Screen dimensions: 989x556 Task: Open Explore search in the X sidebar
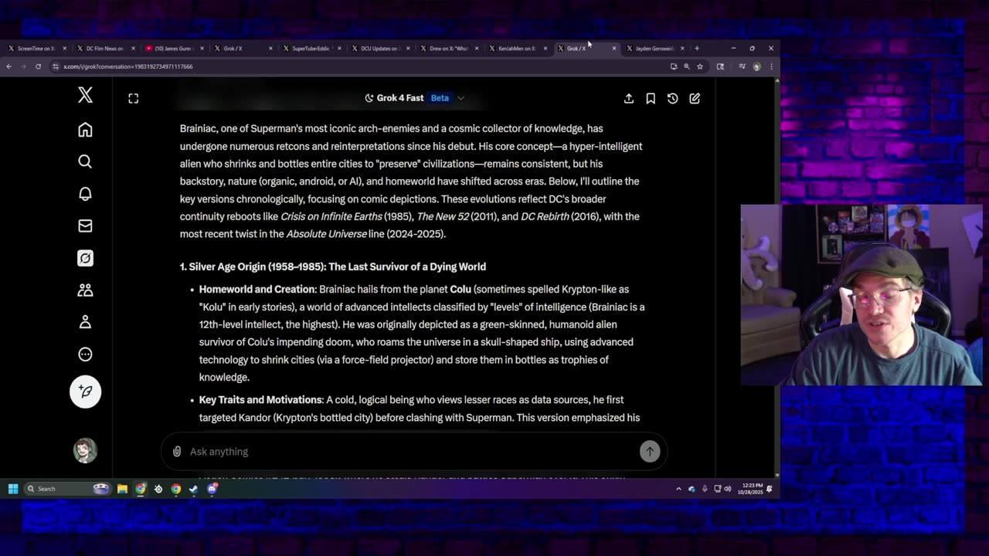(x=85, y=161)
